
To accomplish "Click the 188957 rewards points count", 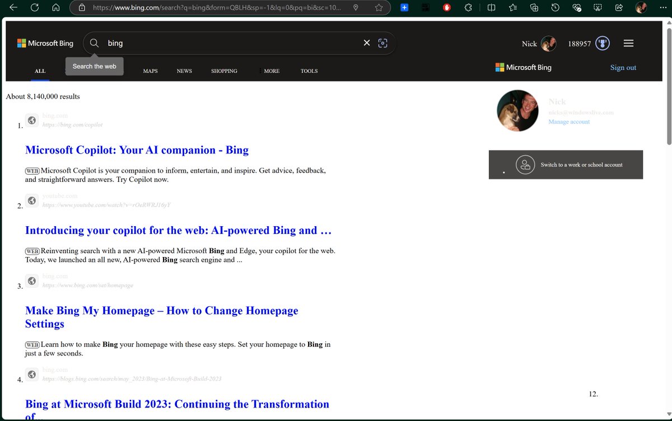I will [579, 44].
